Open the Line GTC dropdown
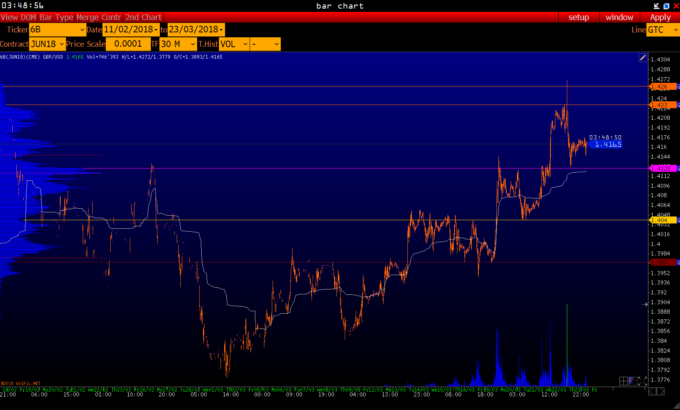Viewport: 680px width, 410px height. tap(662, 30)
